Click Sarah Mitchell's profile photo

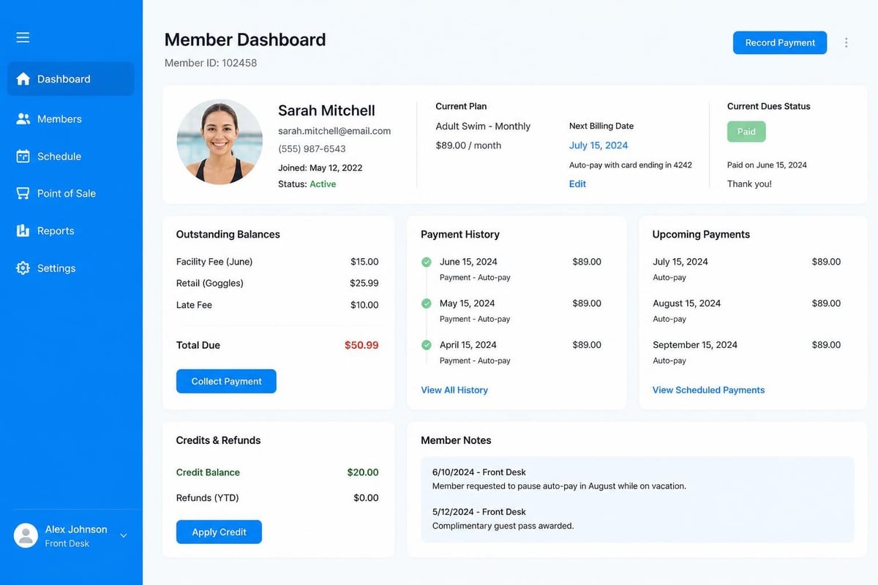click(219, 141)
